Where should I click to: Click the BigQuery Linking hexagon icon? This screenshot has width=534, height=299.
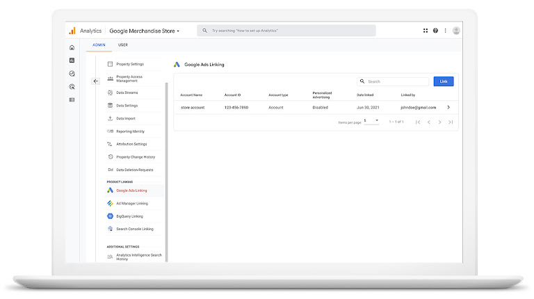coord(110,216)
